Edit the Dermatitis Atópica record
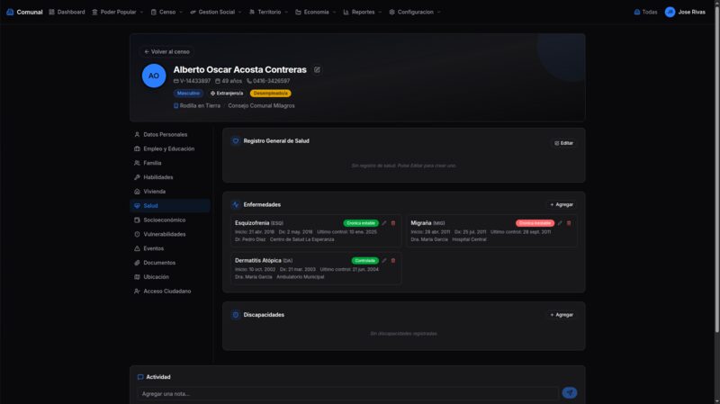The width and height of the screenshot is (720, 404). click(384, 261)
